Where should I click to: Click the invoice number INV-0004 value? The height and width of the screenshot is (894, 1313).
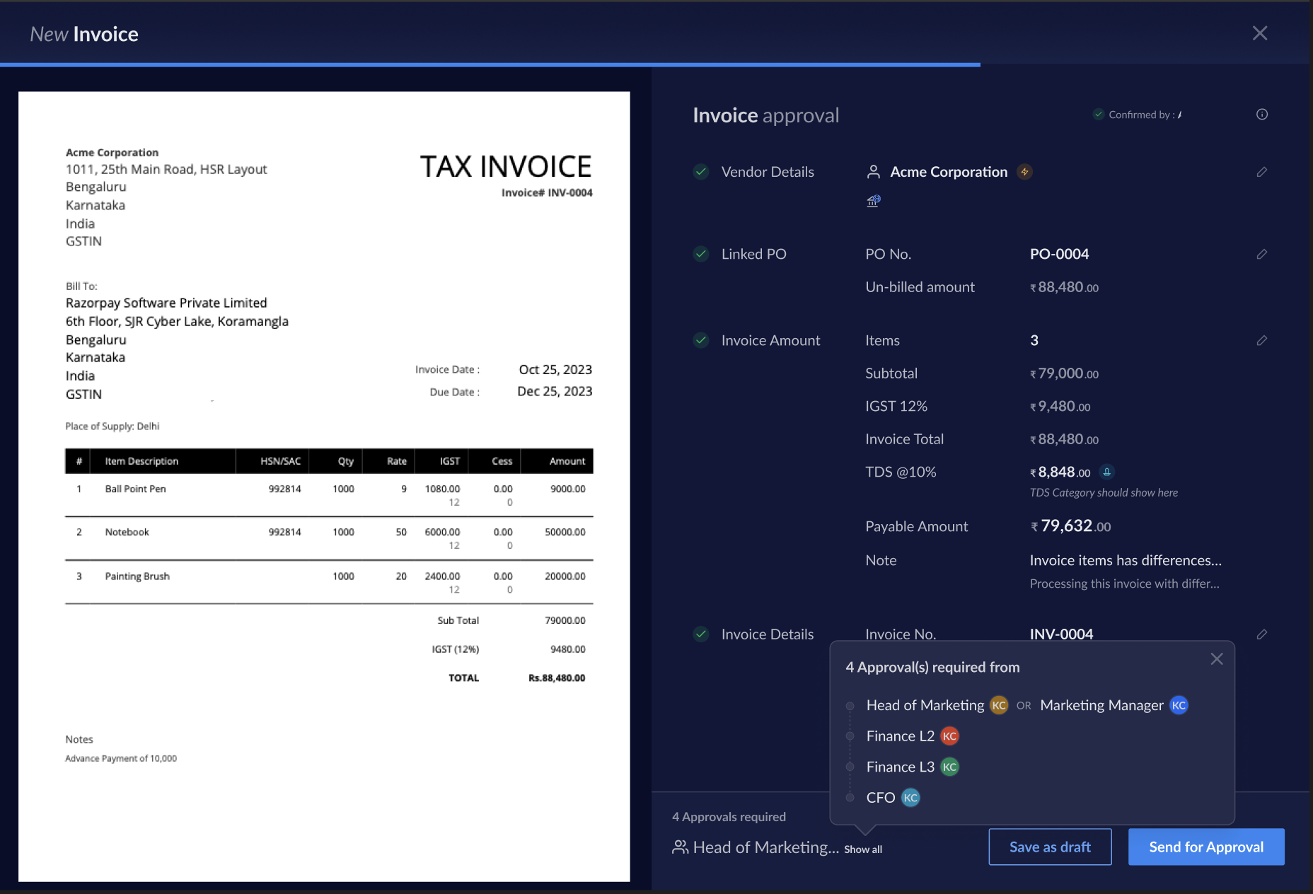click(x=1061, y=634)
